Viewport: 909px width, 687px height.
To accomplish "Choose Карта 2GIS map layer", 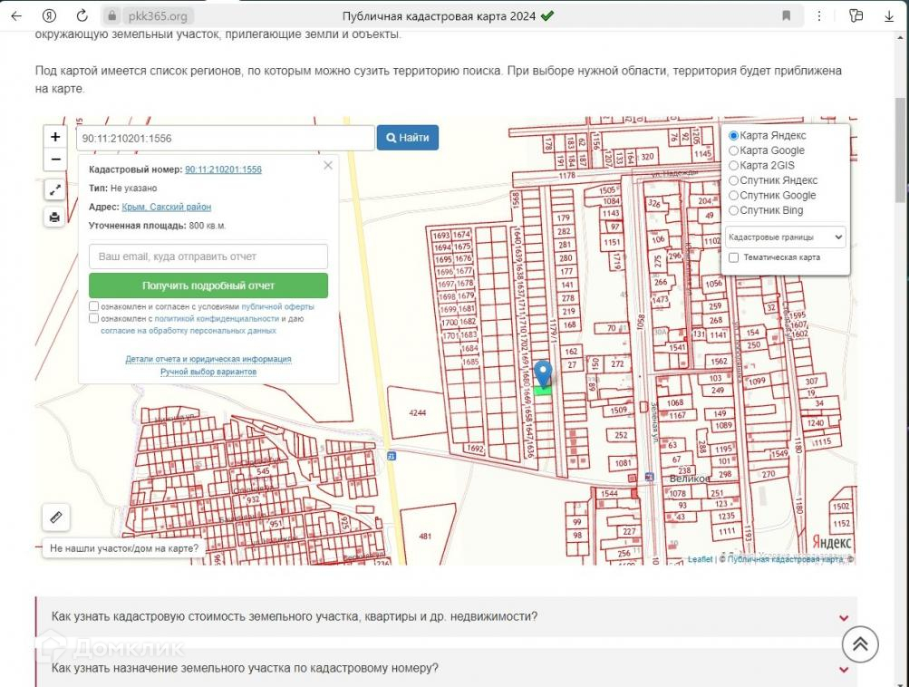I will [734, 166].
